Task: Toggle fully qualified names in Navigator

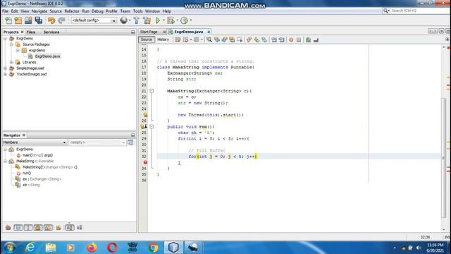Action: click(x=58, y=227)
